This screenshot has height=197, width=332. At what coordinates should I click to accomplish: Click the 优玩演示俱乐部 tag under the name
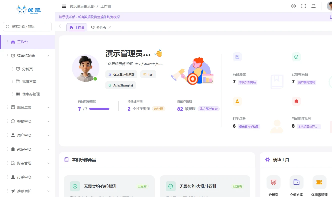point(121,74)
